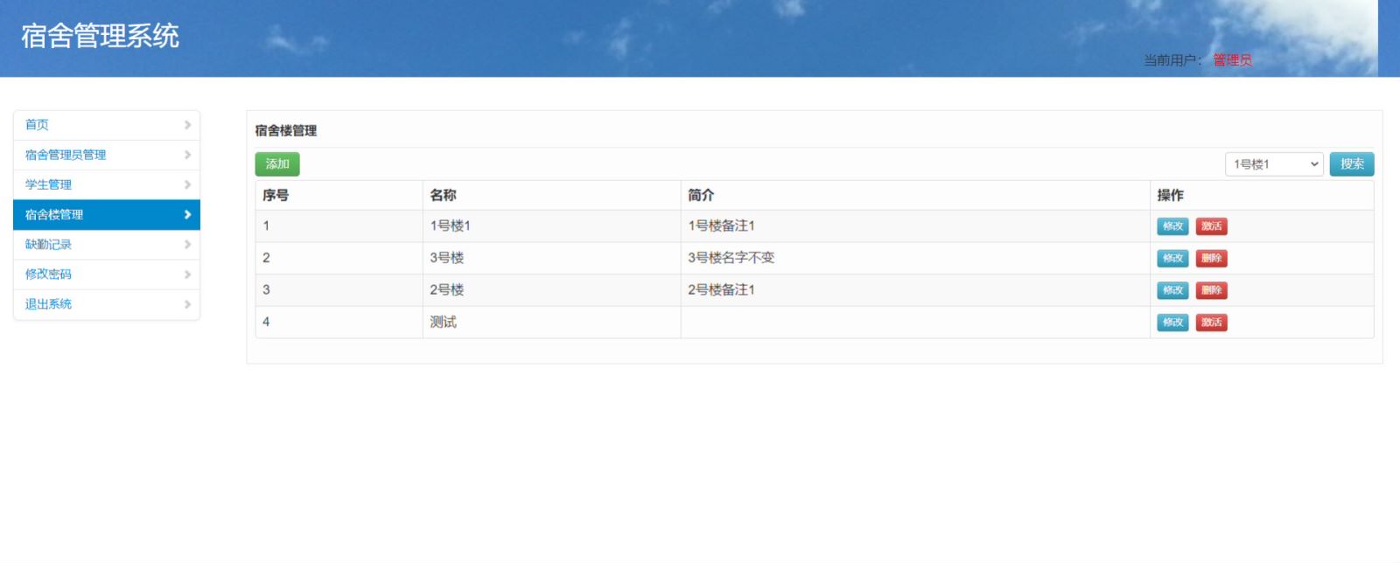Open 学生管理 menu item
Screen dimensions: 1400x563
point(107,184)
